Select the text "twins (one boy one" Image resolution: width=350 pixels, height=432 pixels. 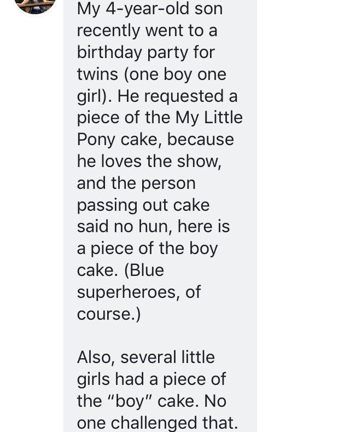[x=151, y=74]
